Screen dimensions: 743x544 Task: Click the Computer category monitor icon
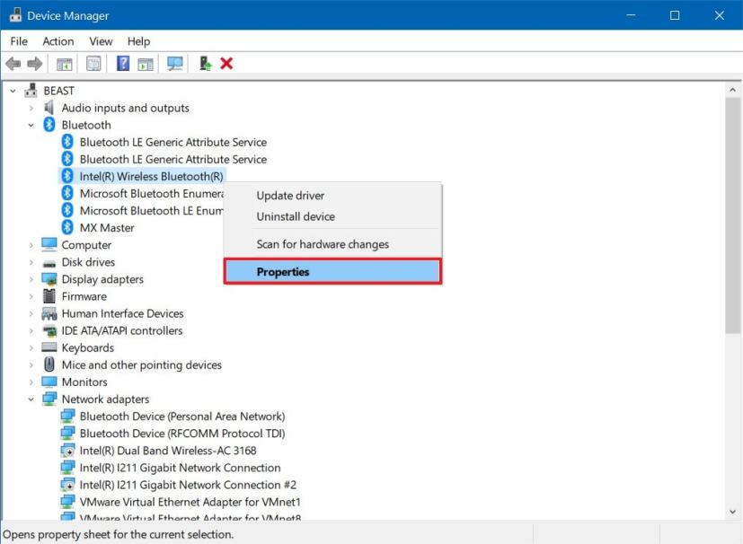click(49, 244)
